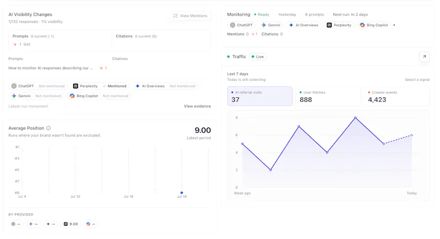
Task: Click the 9.00 latest period value
Action: click(202, 130)
